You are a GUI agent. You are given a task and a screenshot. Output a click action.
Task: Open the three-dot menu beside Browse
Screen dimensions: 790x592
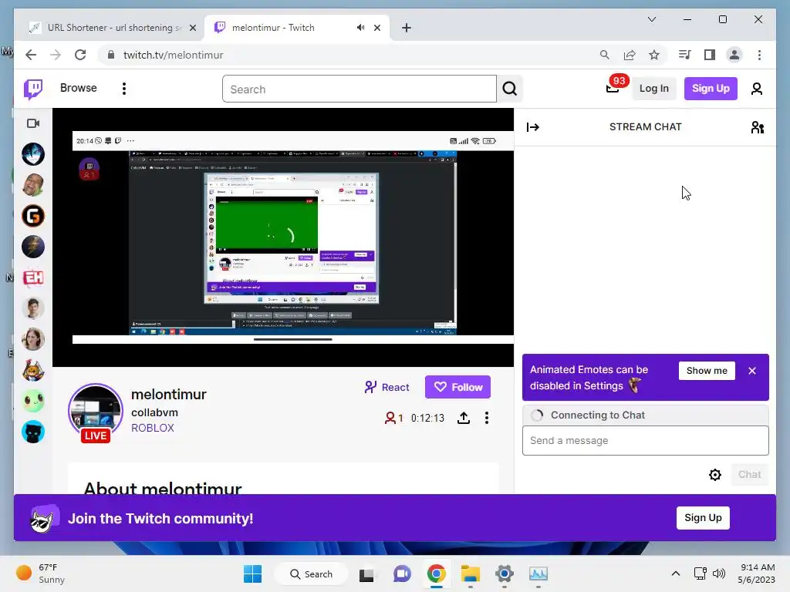[124, 89]
